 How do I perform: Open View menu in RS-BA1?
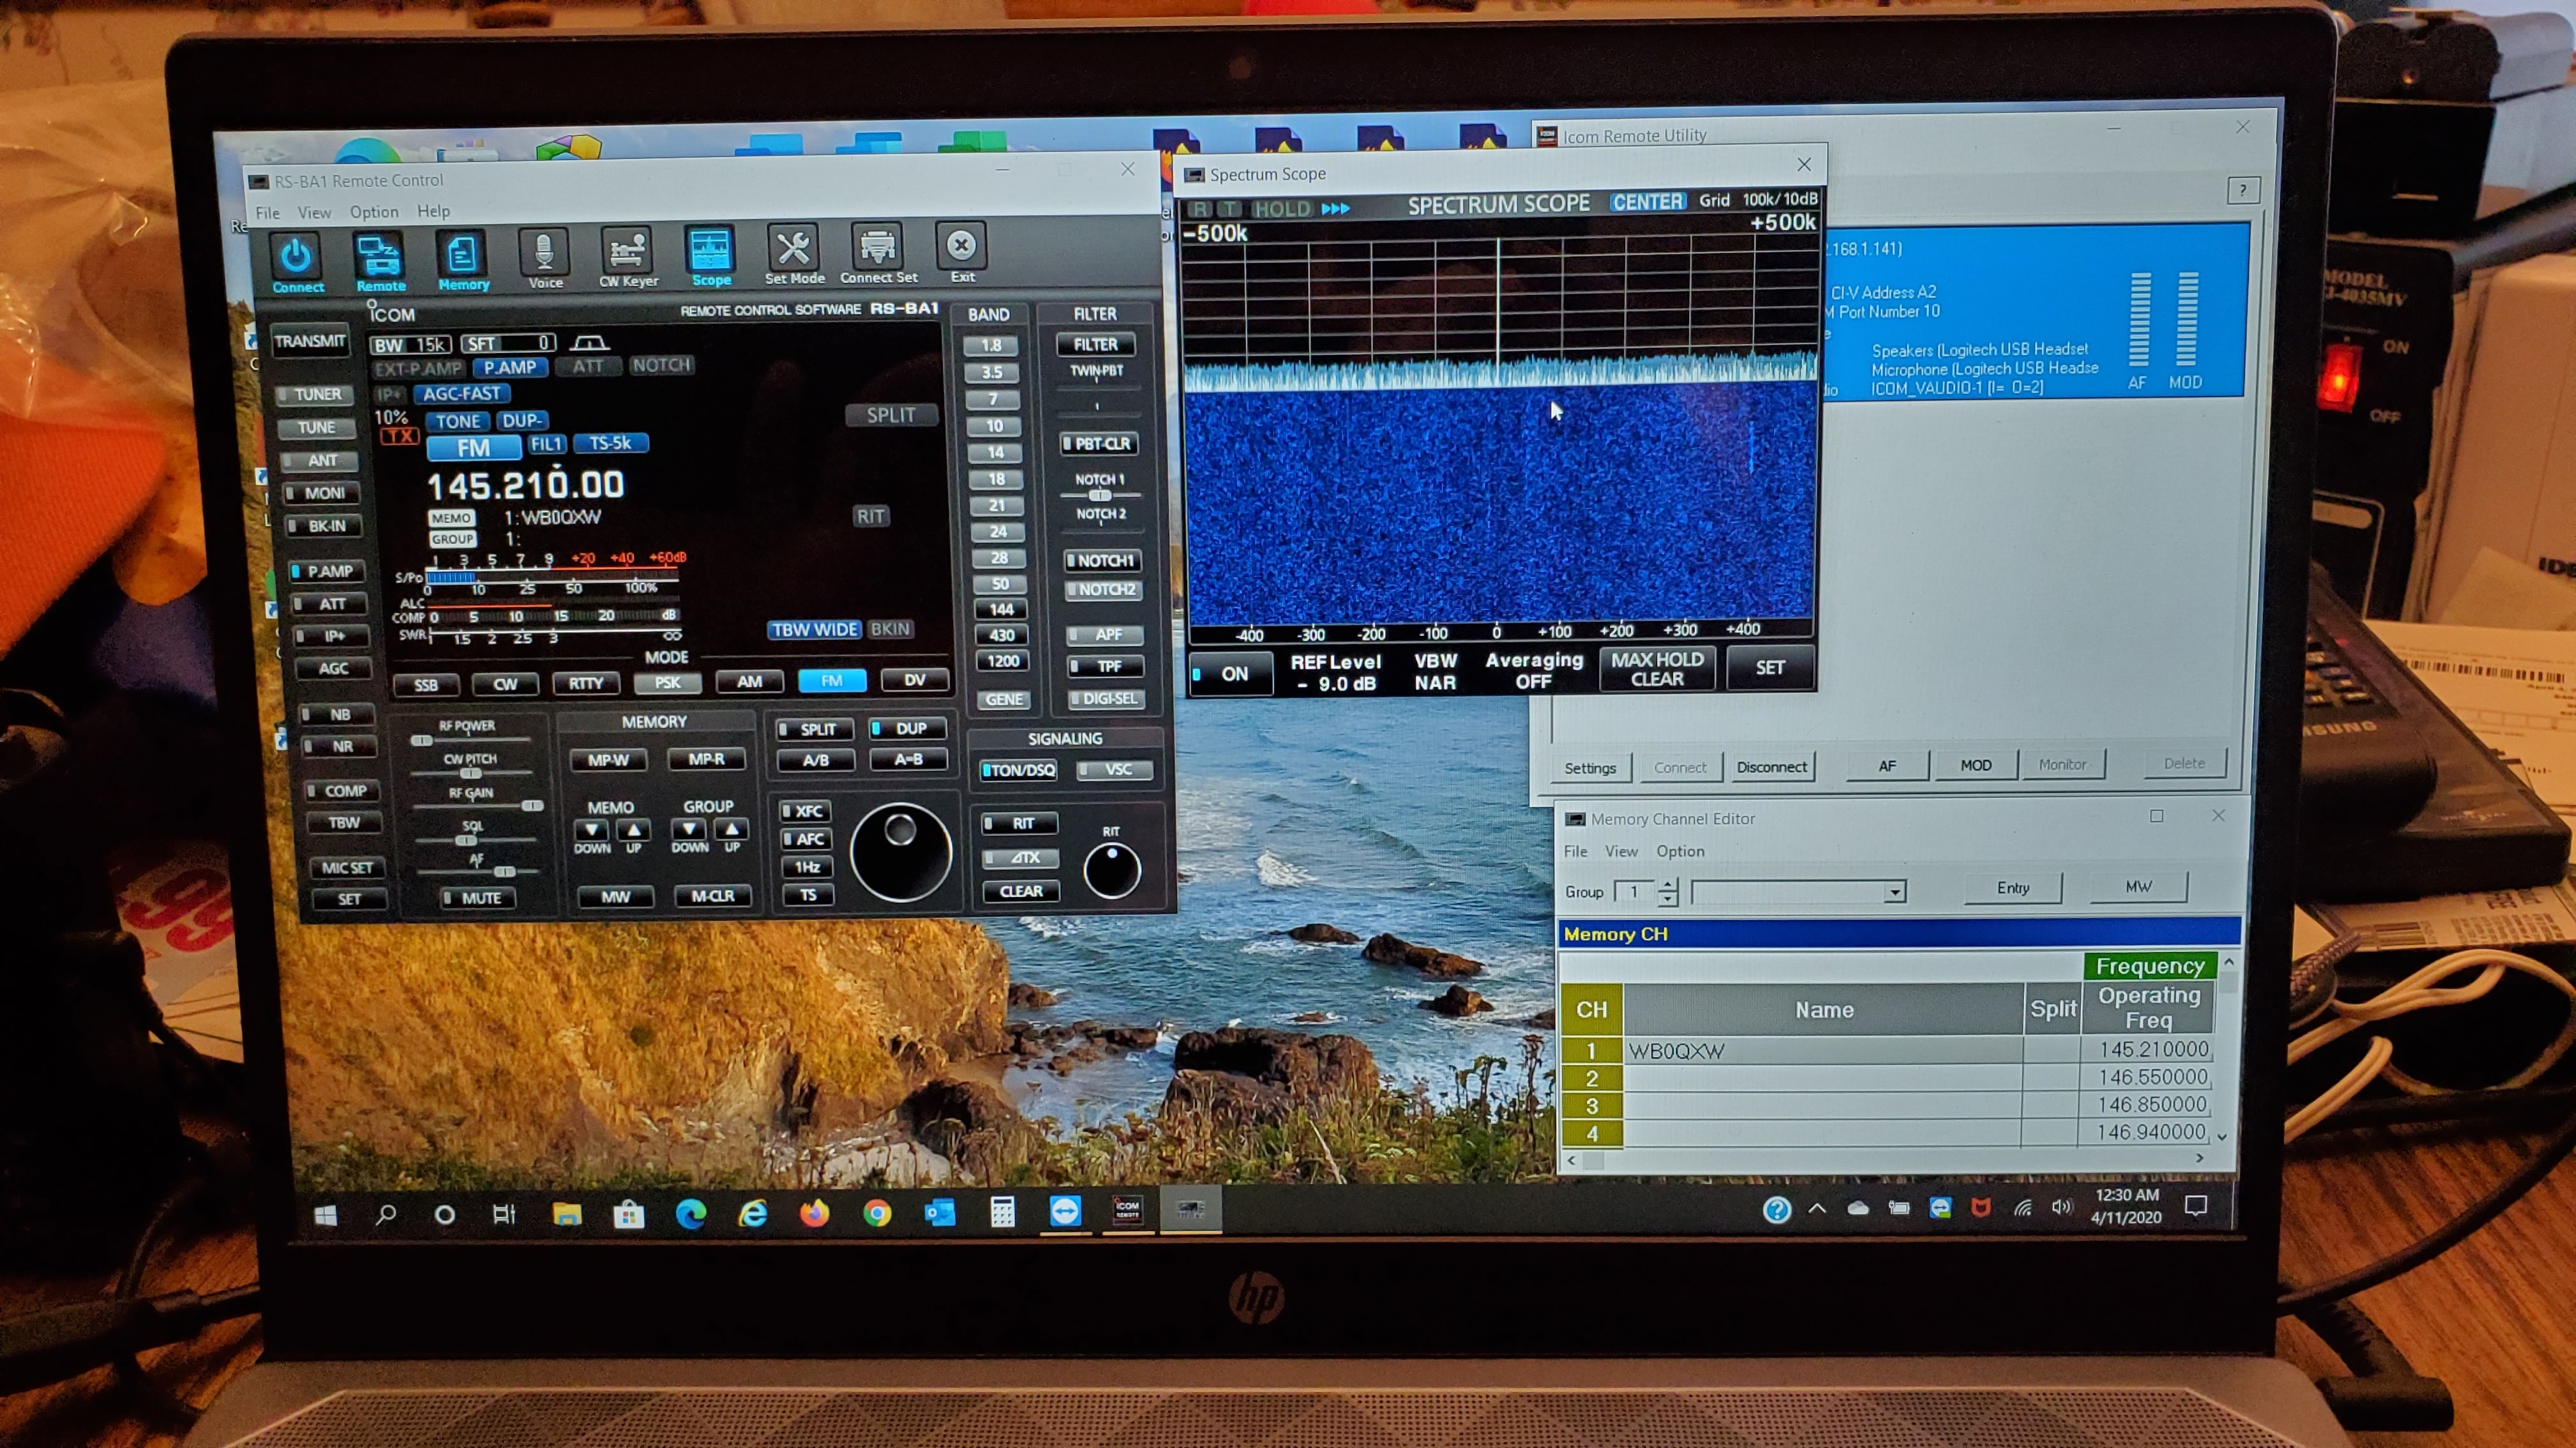click(x=314, y=212)
